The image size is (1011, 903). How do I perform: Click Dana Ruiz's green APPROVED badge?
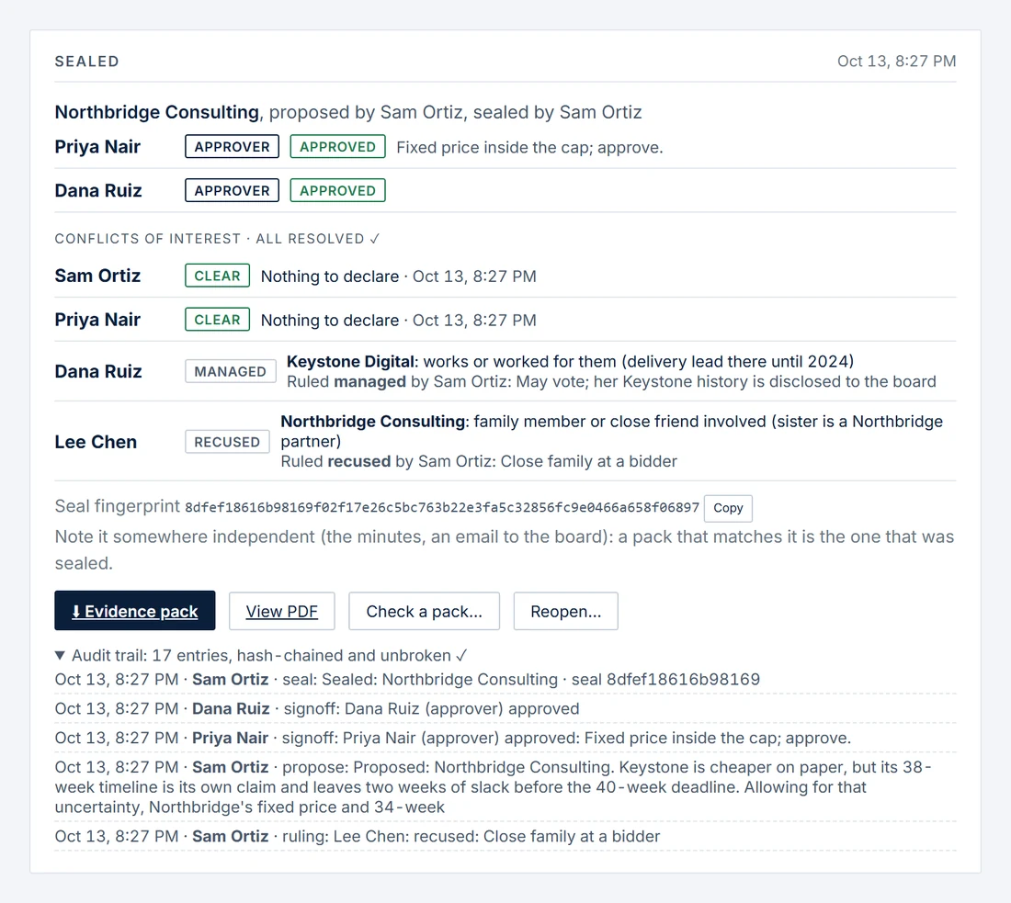click(338, 191)
